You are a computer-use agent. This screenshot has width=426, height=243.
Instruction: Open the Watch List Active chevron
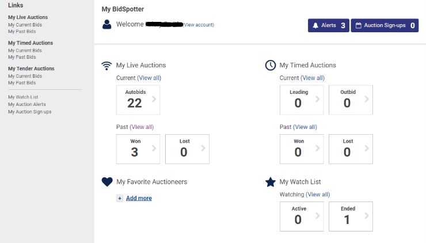coord(318,216)
